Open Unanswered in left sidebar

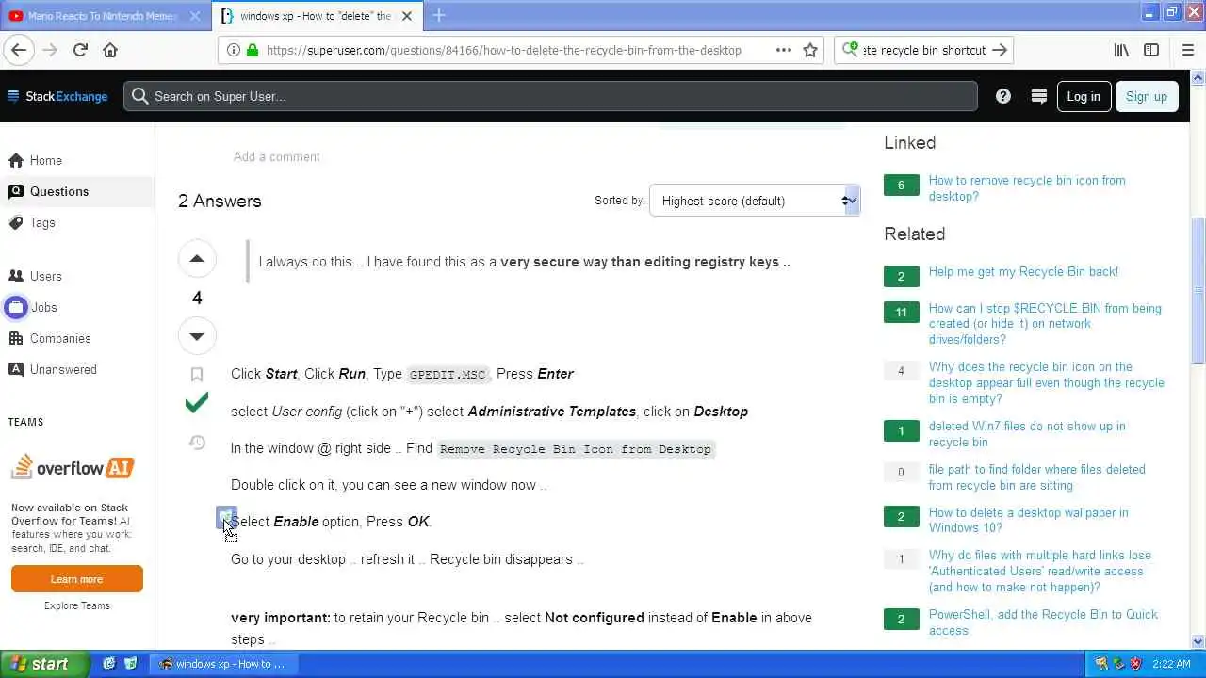point(63,369)
